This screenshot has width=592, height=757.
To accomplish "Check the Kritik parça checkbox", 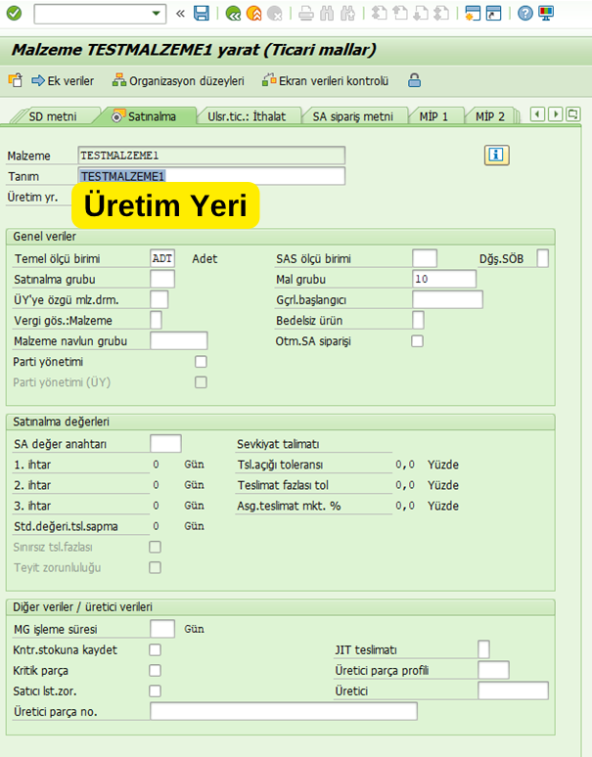I will click(x=155, y=671).
